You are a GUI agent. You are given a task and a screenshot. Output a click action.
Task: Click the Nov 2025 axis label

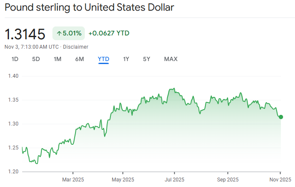(x=280, y=179)
